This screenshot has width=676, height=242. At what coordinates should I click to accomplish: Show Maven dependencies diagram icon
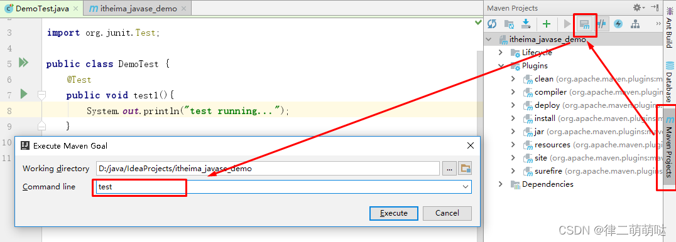point(635,24)
